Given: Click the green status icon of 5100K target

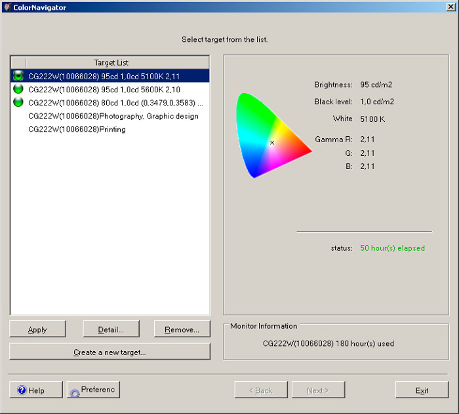Looking at the screenshot, I should click(18, 76).
